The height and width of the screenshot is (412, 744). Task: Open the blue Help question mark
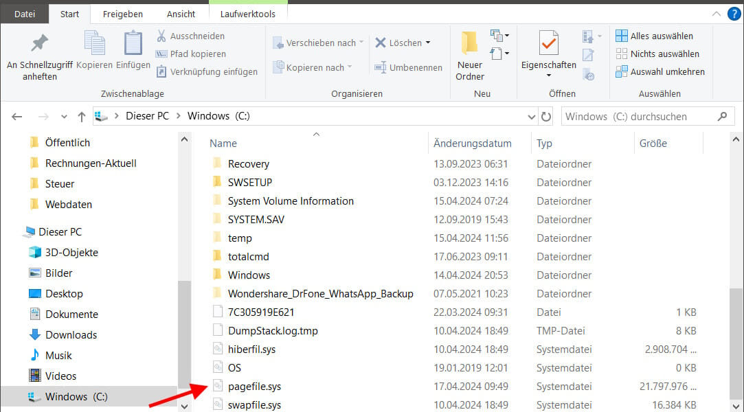734,14
